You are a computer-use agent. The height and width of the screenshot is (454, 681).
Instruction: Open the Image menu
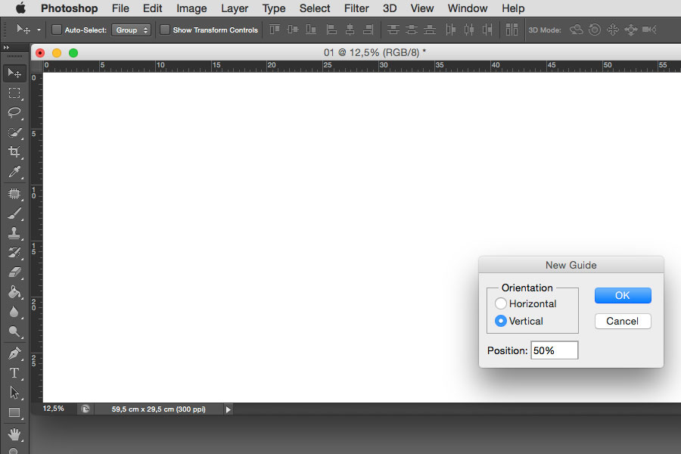191,8
